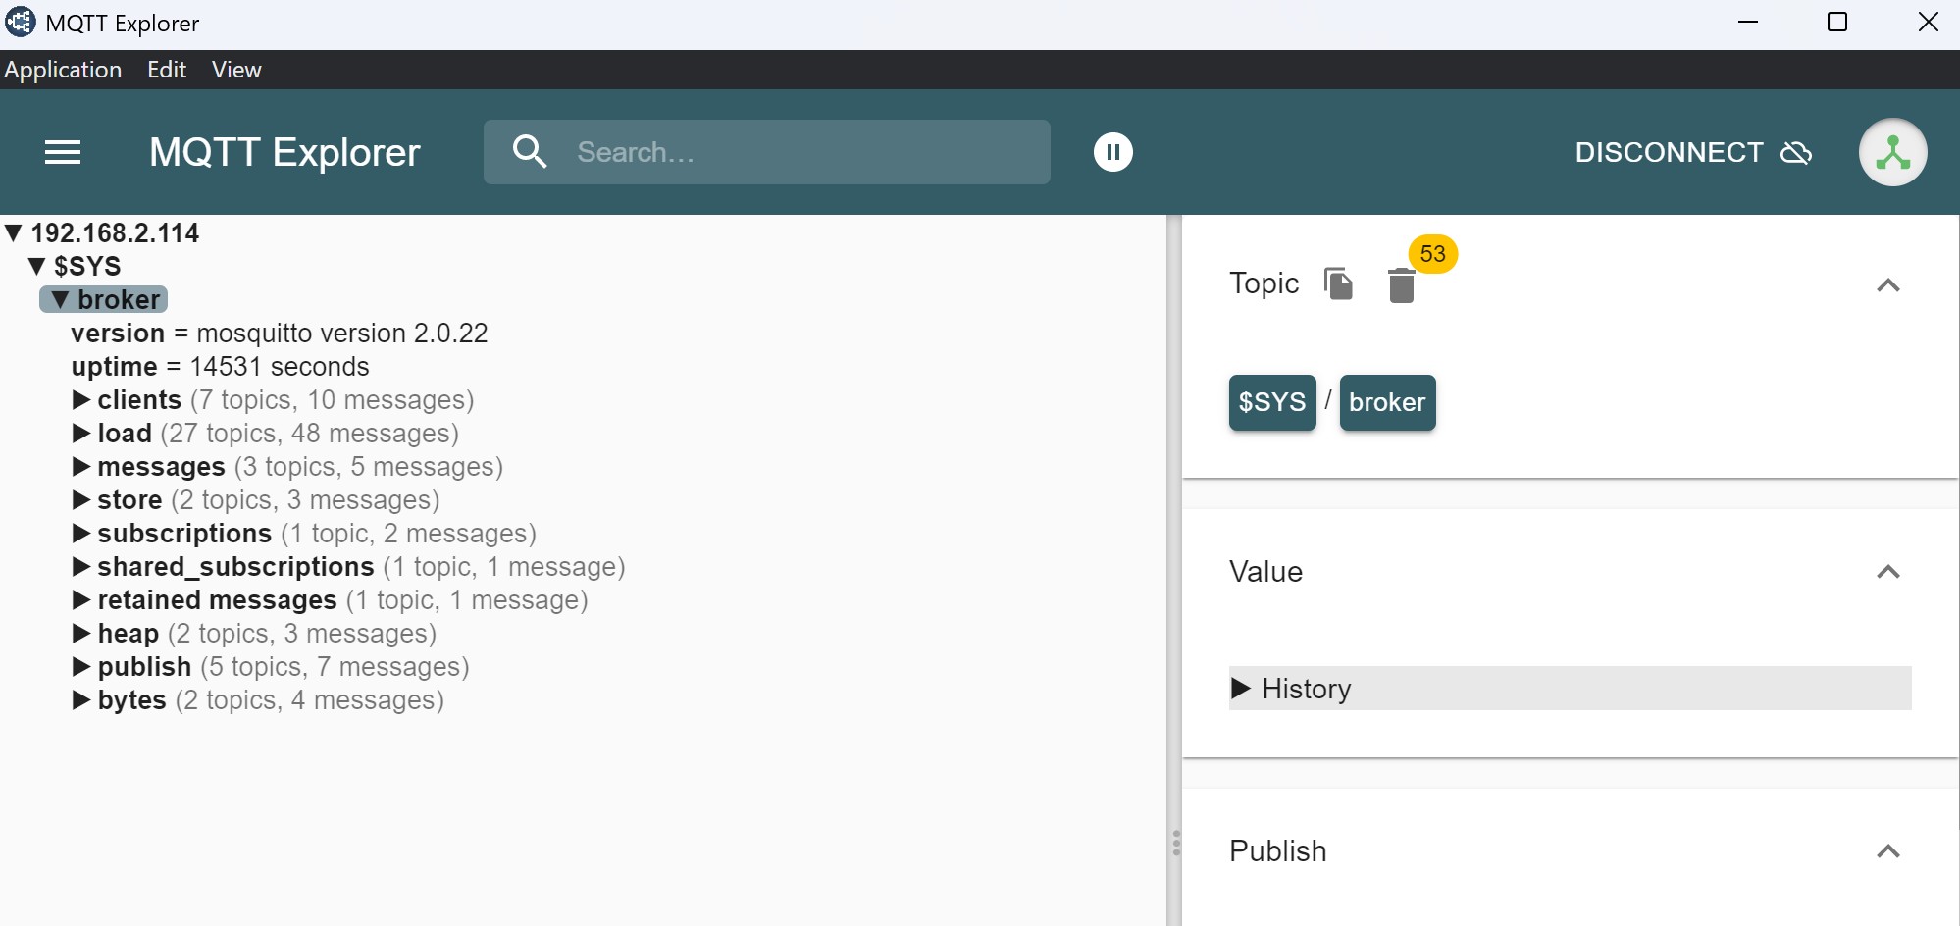Click the MQTT Explorer title bar logo
Viewport: 1960px width, 926px height.
coord(21,23)
